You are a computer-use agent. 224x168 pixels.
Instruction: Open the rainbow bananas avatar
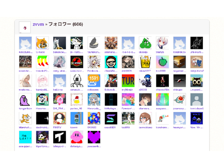42,62
